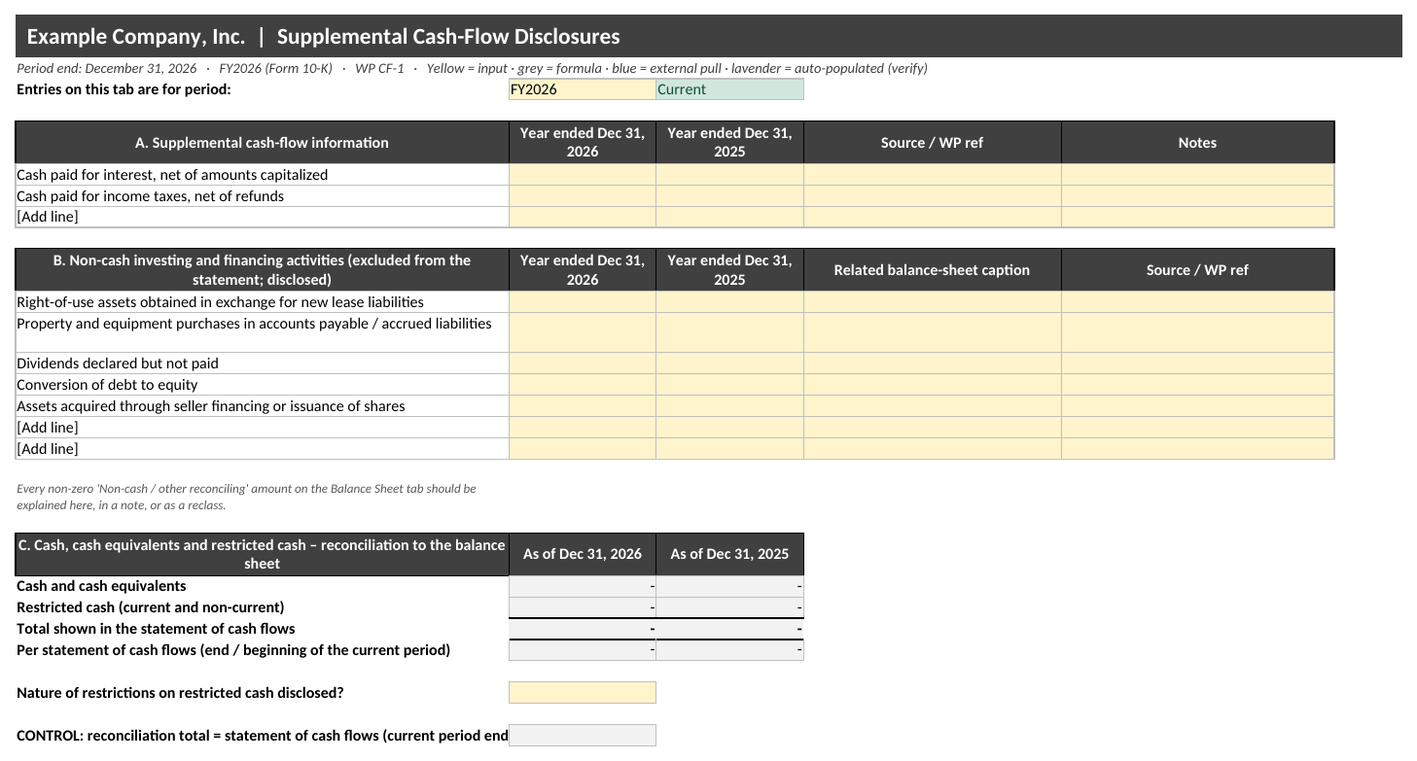1417x761 pixels.
Task: Click 'Assets acquired through seller financing or issuance of shares'
Action: [x=211, y=406]
